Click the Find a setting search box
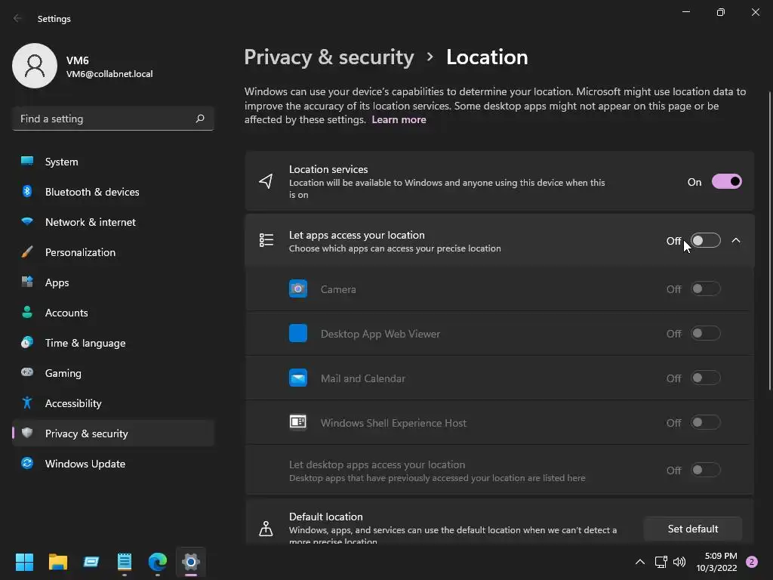This screenshot has width=773, height=580. pyautogui.click(x=106, y=119)
